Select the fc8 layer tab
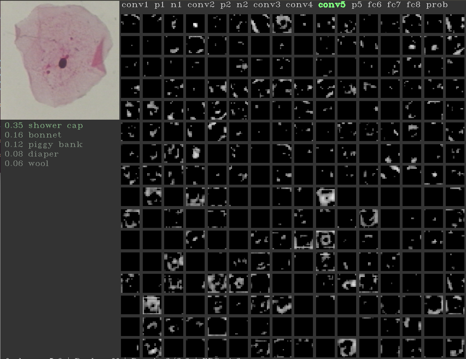The height and width of the screenshot is (359, 466). (x=413, y=5)
